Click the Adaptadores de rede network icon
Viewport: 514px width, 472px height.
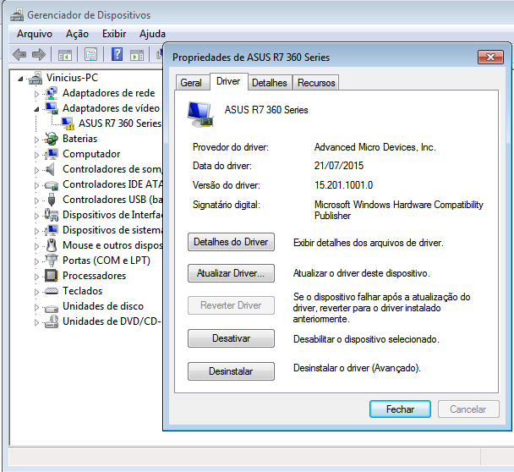point(52,93)
